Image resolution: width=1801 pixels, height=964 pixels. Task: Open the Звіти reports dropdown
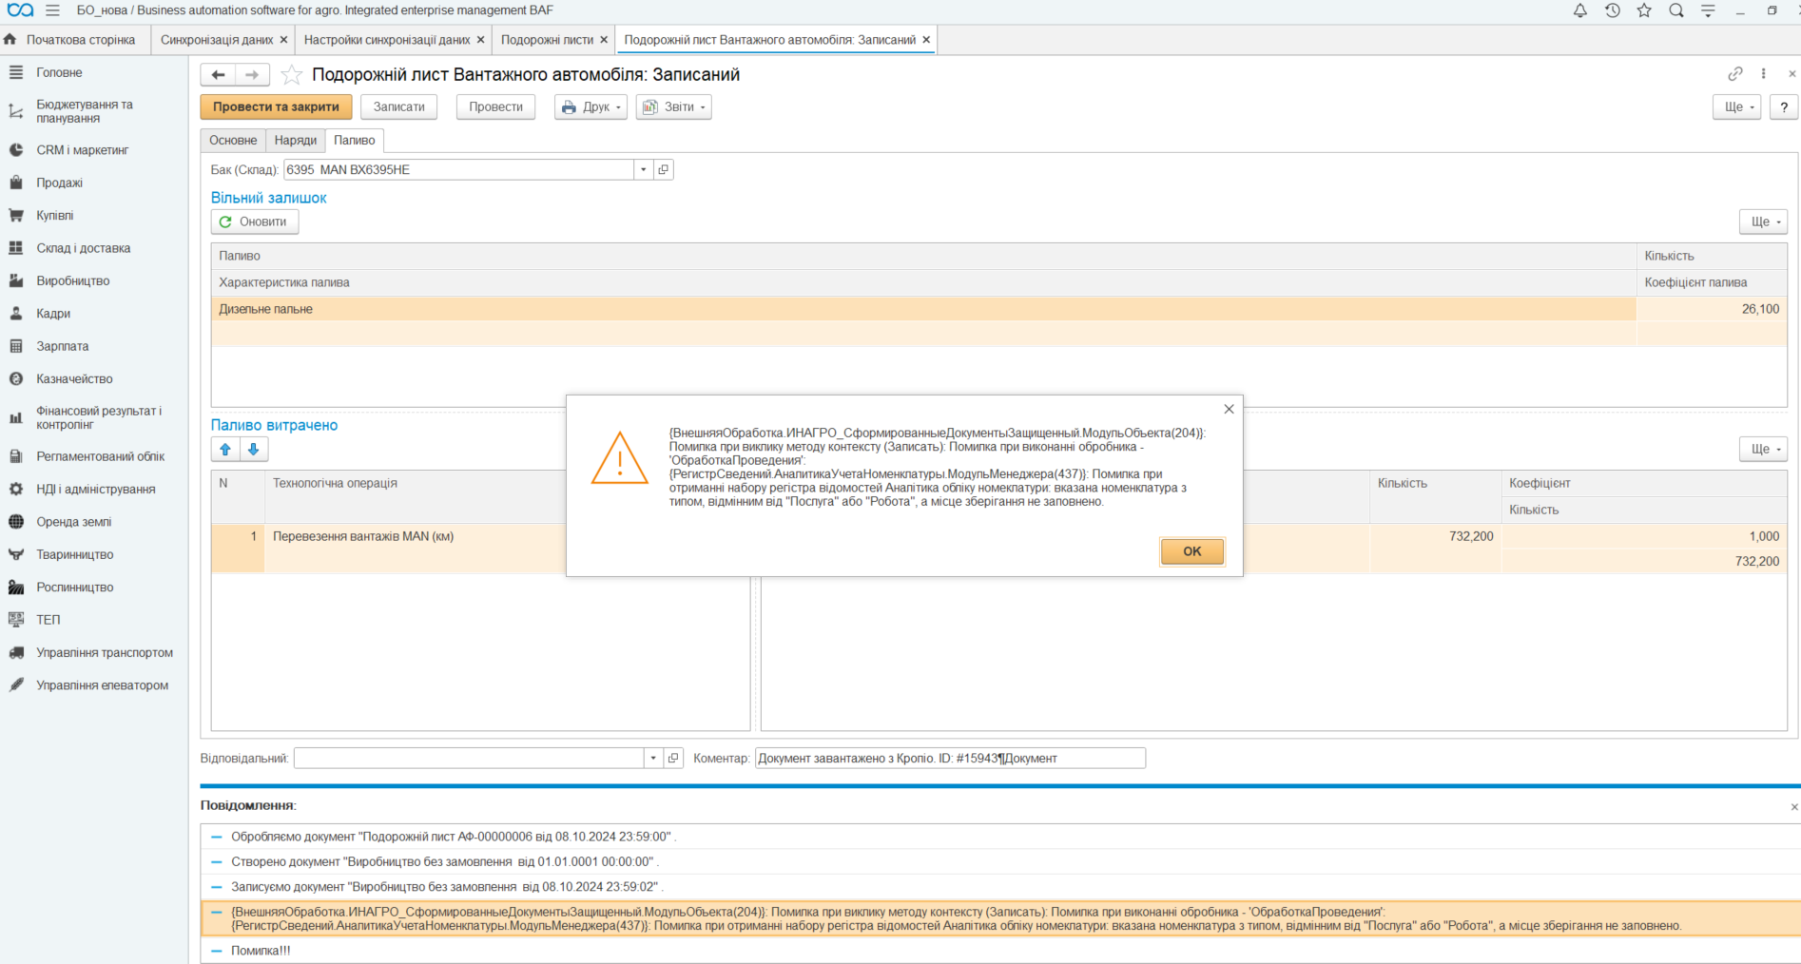[674, 106]
